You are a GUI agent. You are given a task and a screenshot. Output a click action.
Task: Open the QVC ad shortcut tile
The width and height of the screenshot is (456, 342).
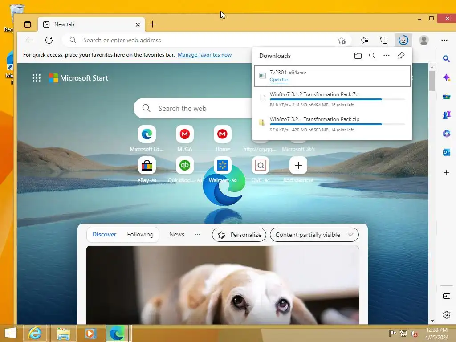pyautogui.click(x=260, y=165)
